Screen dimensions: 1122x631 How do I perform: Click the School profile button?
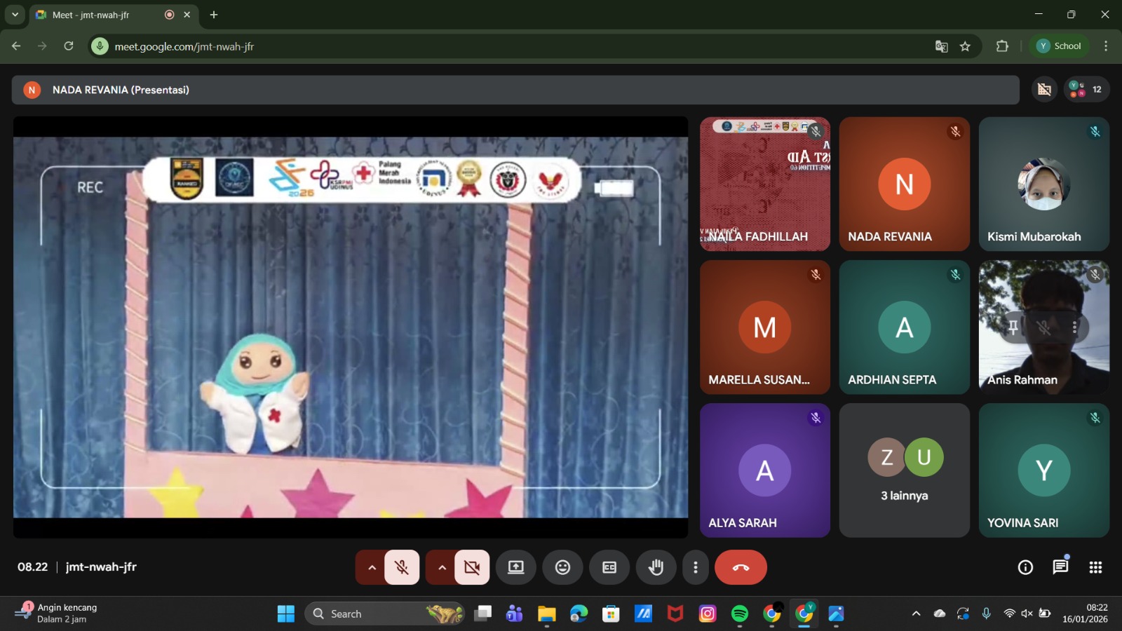pyautogui.click(x=1059, y=46)
